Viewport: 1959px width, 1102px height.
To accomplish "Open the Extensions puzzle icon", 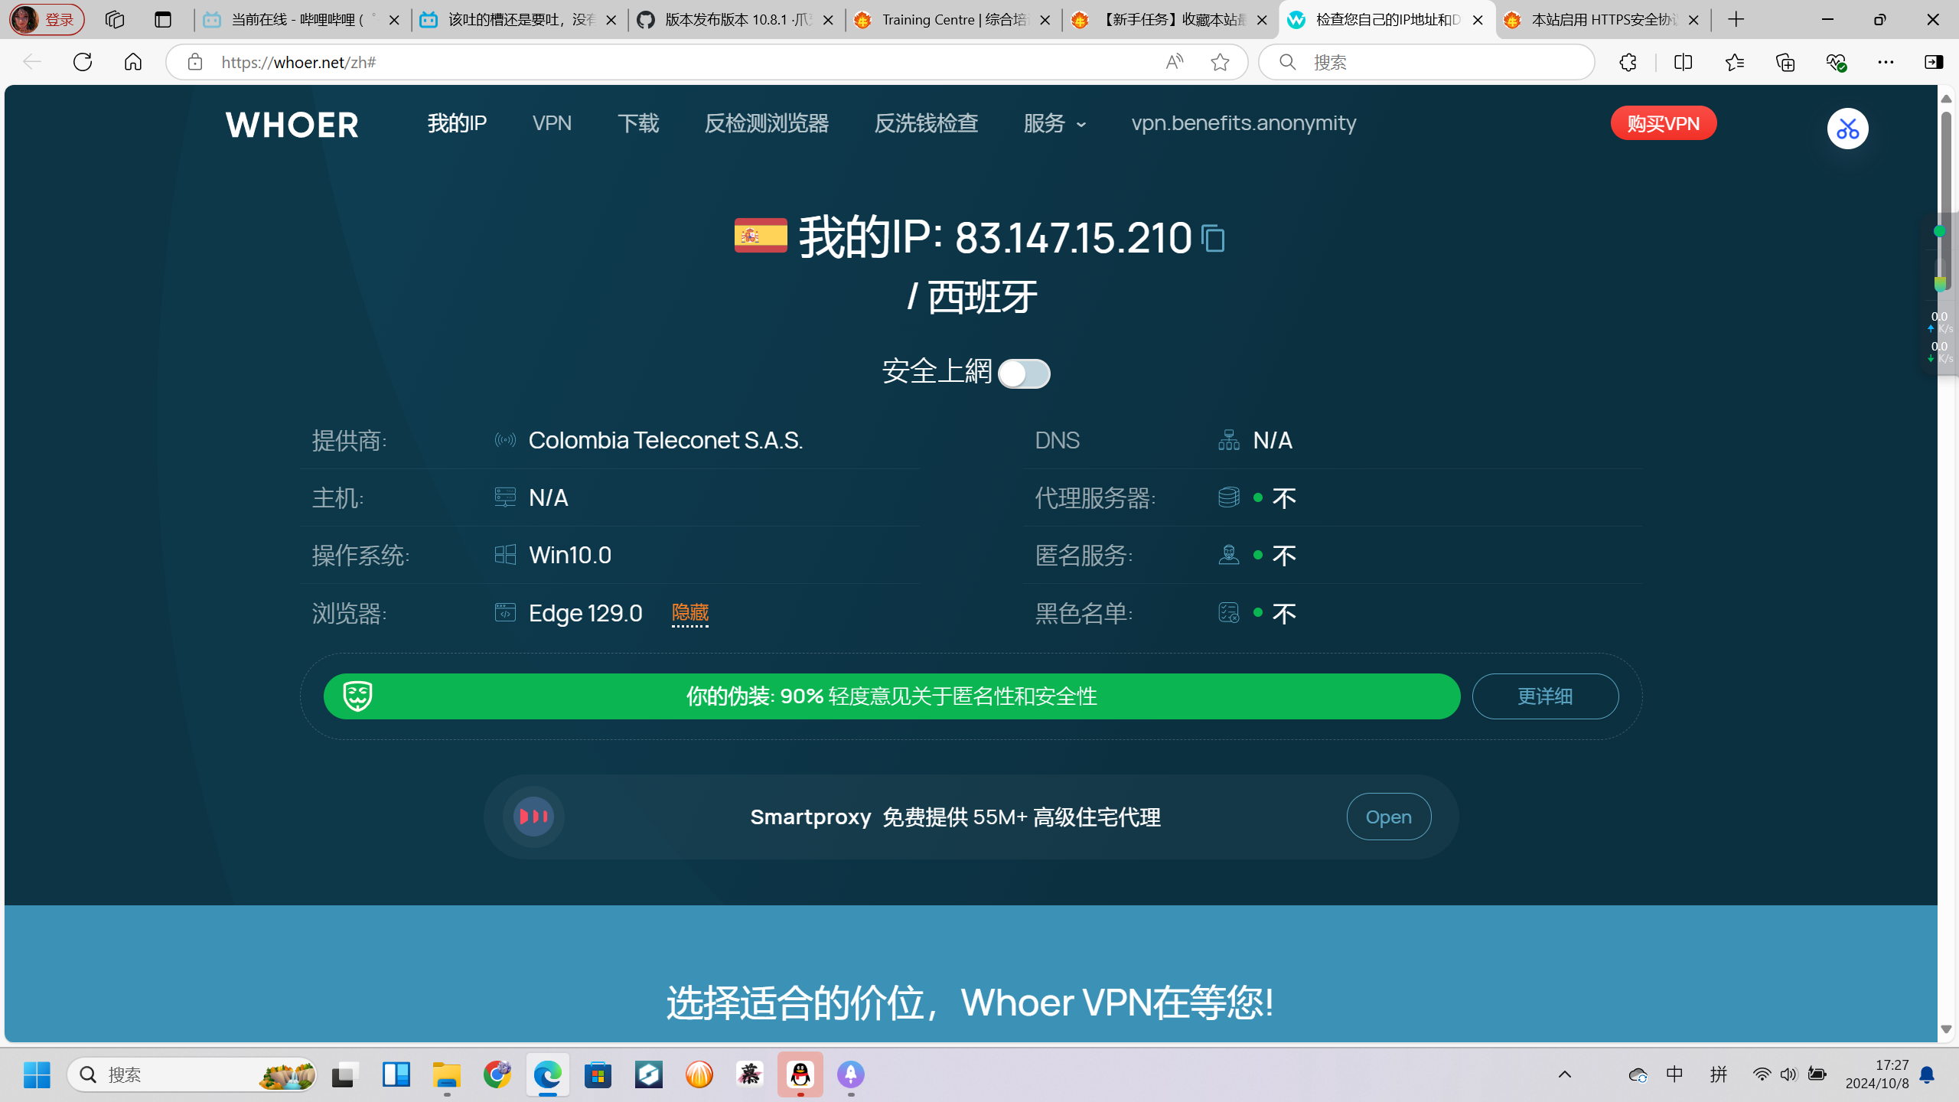I will (x=1628, y=62).
